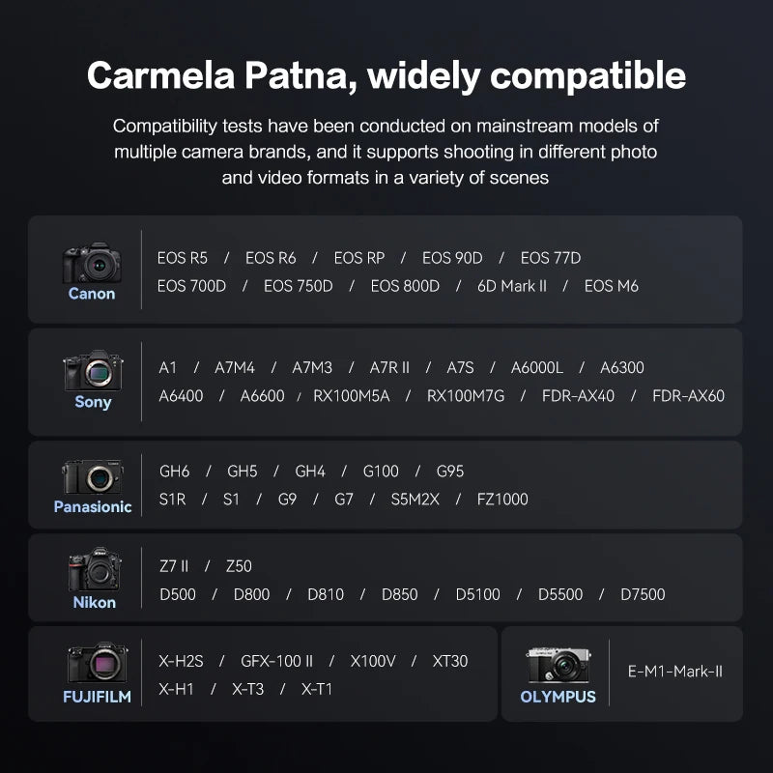773x773 pixels.
Task: Click the RX100M7G model entry
Action: 466,395
